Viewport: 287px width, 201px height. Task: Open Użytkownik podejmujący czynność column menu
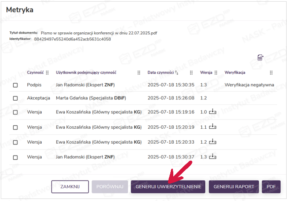point(139,73)
